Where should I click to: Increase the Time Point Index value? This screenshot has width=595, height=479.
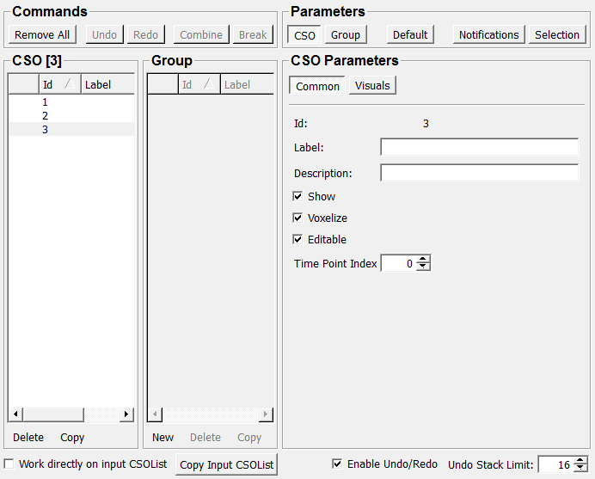click(423, 260)
